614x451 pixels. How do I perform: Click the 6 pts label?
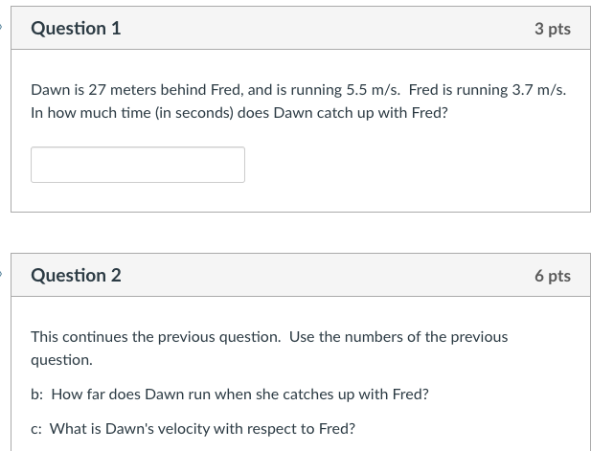tap(552, 276)
